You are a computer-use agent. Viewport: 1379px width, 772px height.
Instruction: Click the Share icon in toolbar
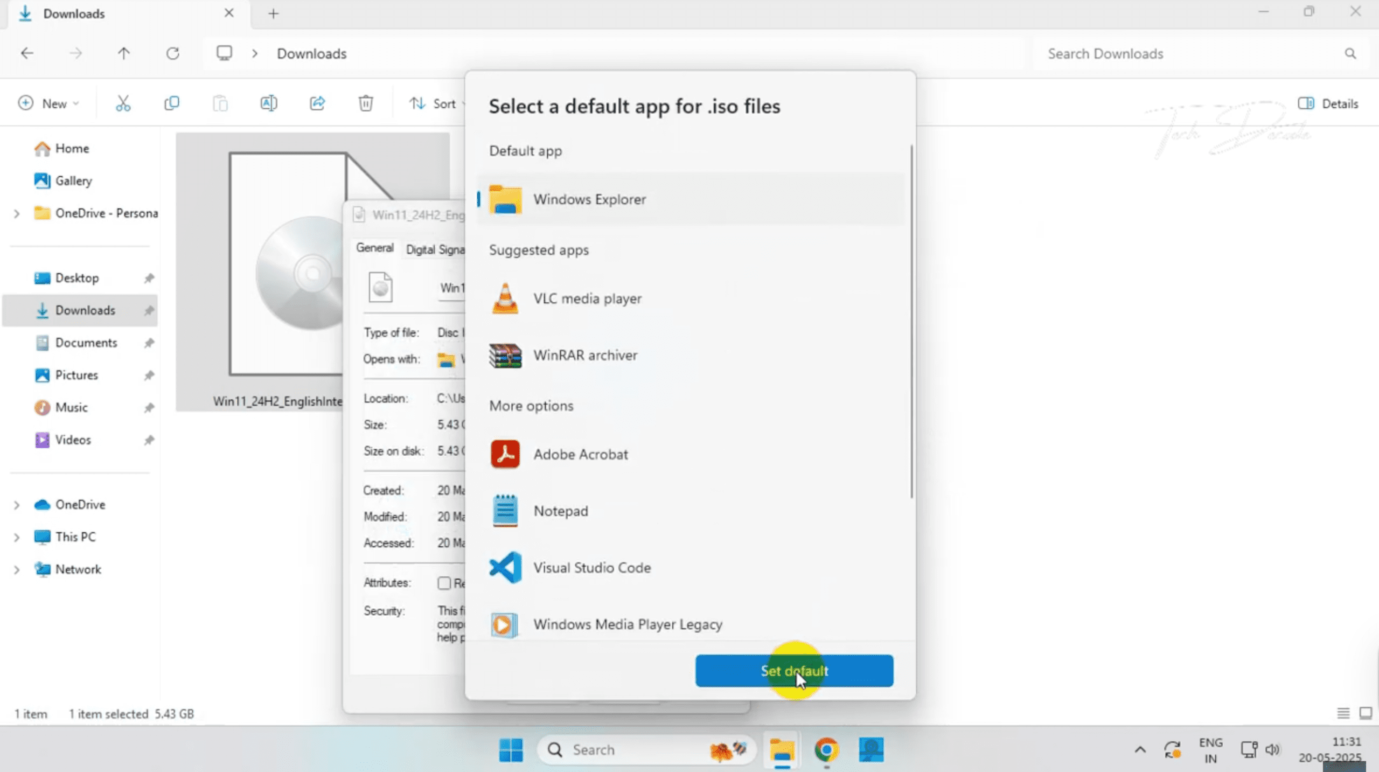pyautogui.click(x=317, y=103)
